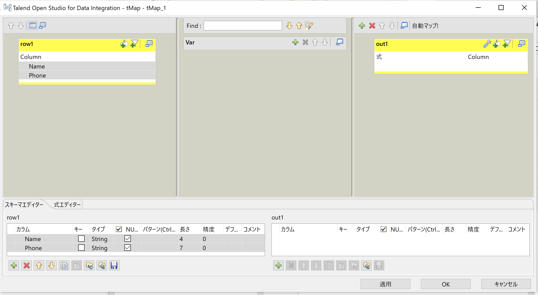Run the regex search next to Find
The image size is (538, 295).
(309, 25)
